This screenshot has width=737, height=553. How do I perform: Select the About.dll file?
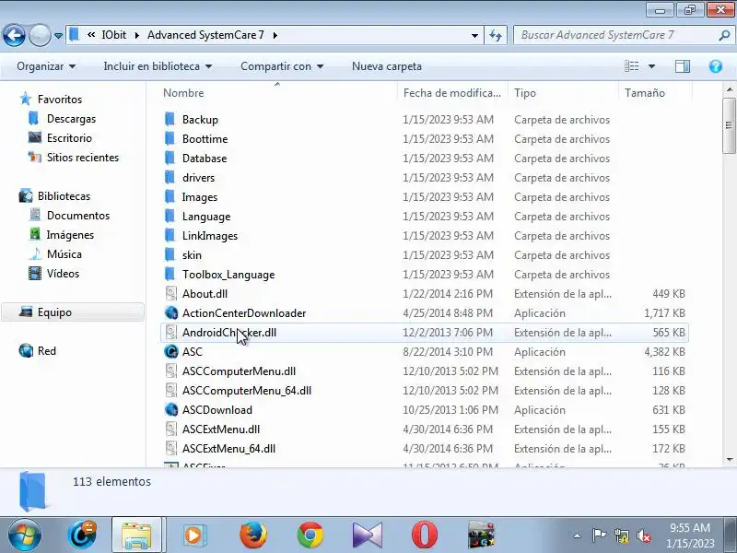tap(205, 294)
